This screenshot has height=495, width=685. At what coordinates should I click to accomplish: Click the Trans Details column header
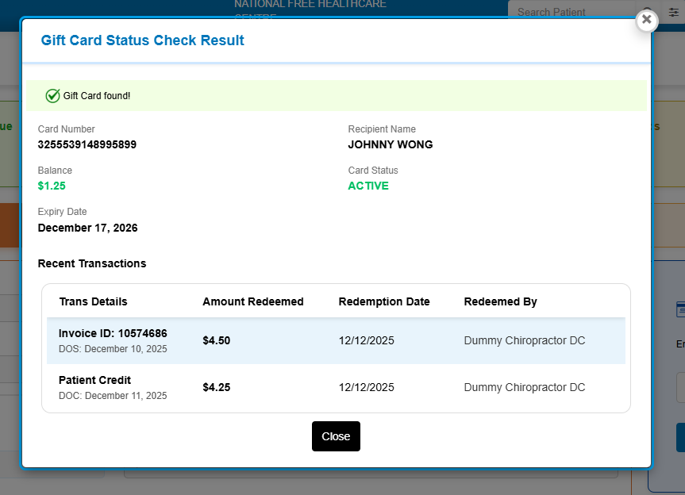93,301
